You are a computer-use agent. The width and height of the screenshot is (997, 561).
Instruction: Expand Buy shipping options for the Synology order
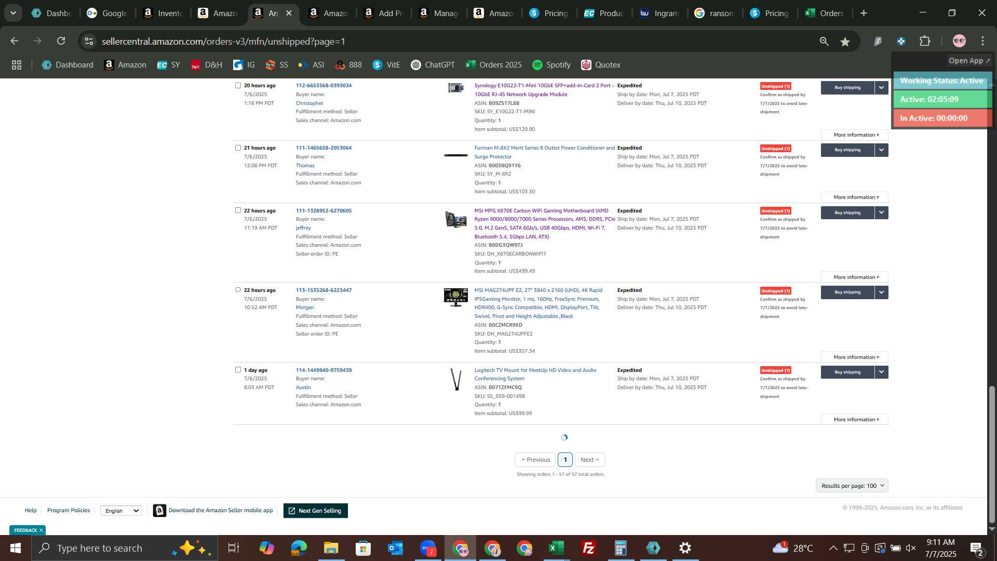click(882, 88)
